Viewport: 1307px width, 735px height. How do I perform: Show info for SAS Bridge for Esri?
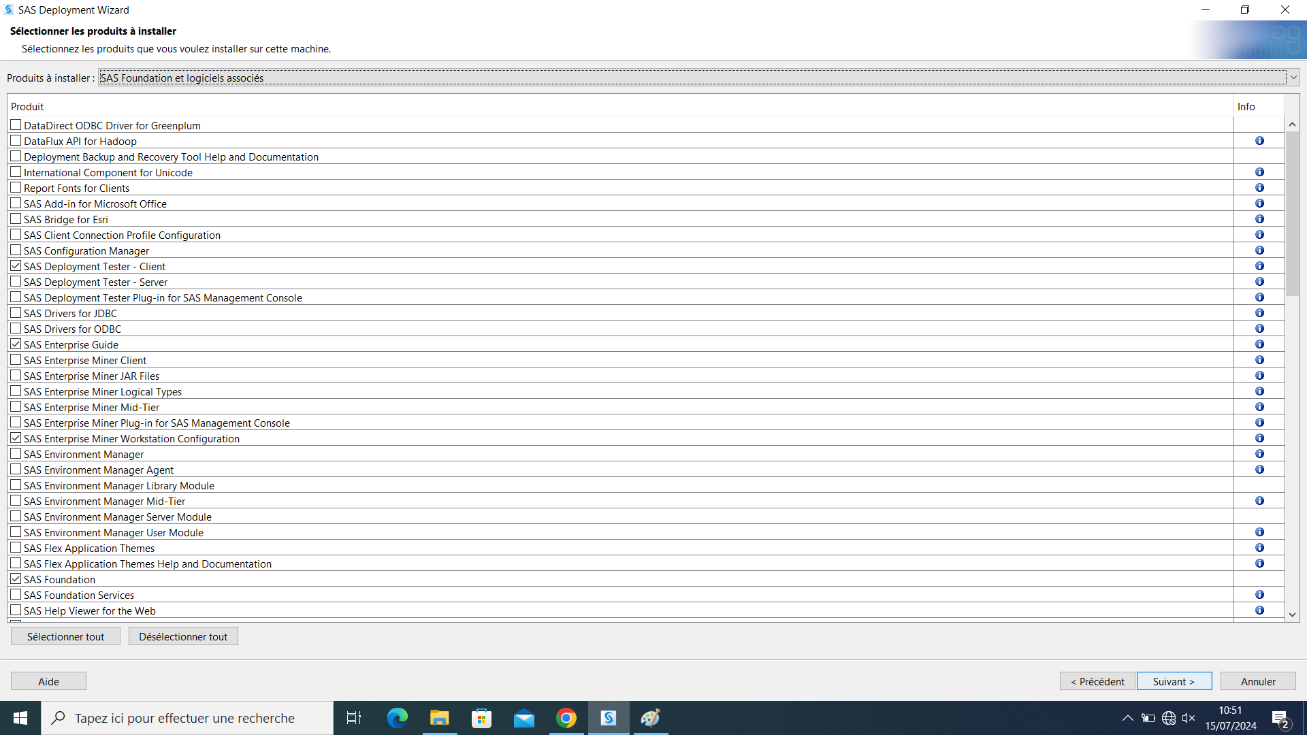pyautogui.click(x=1259, y=219)
